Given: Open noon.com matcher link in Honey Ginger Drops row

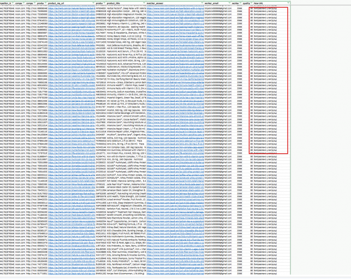Looking at the screenshot, I should [176, 39].
